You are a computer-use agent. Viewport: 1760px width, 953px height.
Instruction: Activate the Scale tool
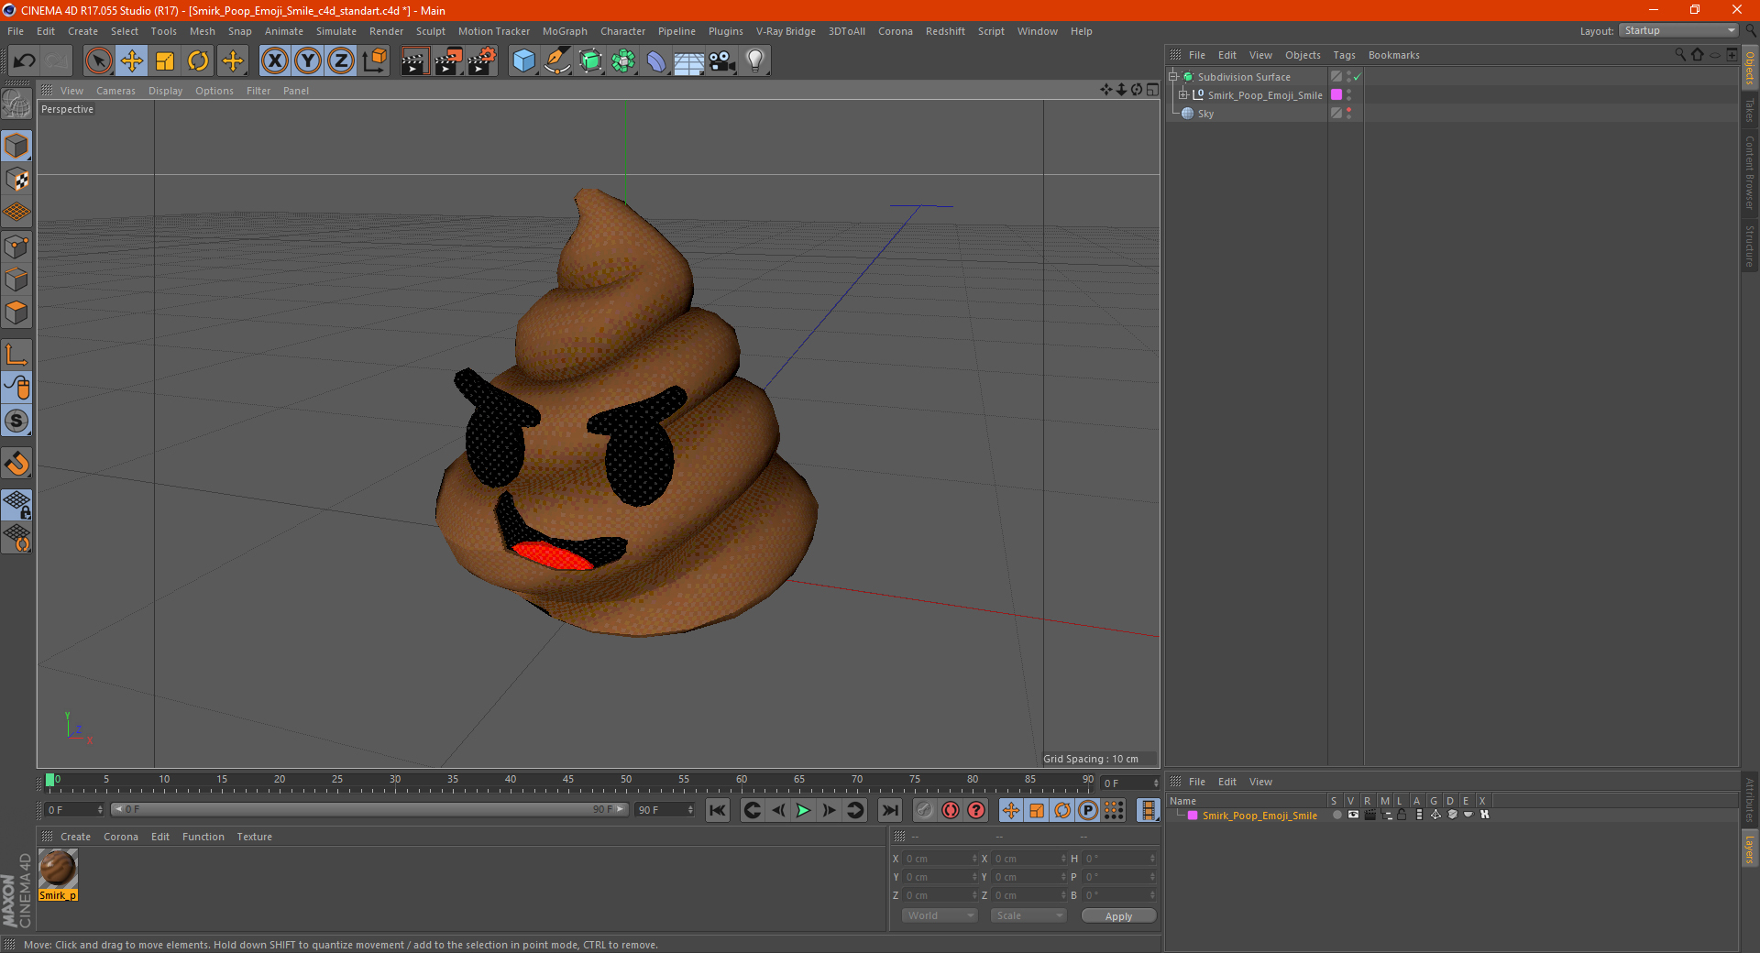pyautogui.click(x=165, y=61)
